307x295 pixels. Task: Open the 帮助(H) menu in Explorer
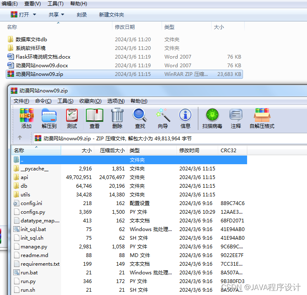(x=79, y=4)
